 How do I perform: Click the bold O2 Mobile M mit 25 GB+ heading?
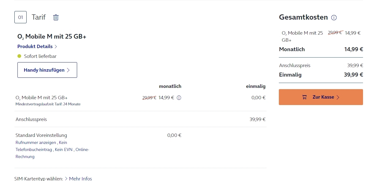pos(52,37)
